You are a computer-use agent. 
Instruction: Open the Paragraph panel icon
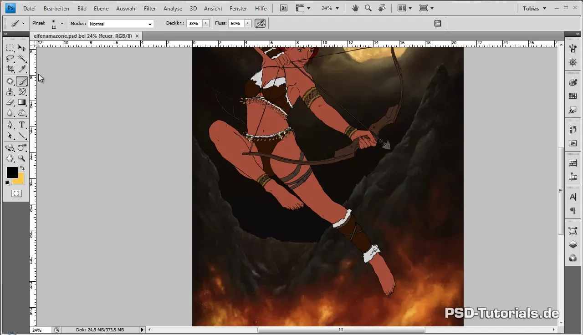coord(573,211)
